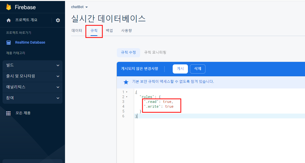Select the 규칙 tab
Screen dimensions: 305x163
(x=94, y=31)
